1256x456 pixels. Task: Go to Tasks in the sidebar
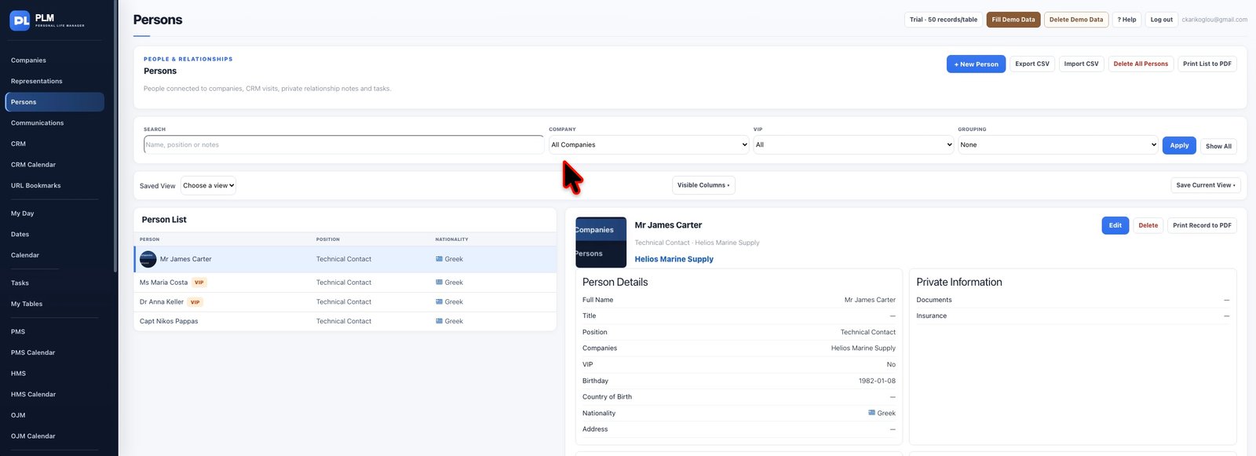point(20,283)
